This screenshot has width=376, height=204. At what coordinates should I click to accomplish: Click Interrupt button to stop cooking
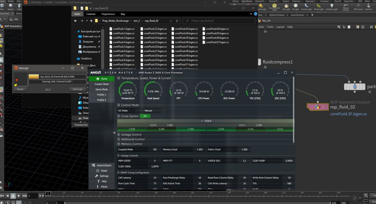[78, 89]
